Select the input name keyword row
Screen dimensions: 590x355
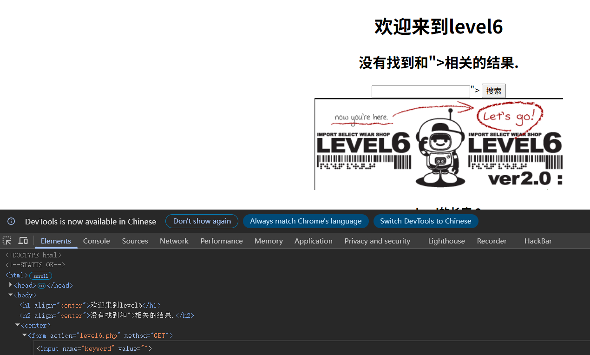[x=94, y=348]
